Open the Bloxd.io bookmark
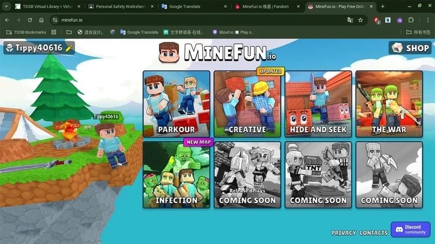The width and height of the screenshot is (435, 244). (x=223, y=32)
